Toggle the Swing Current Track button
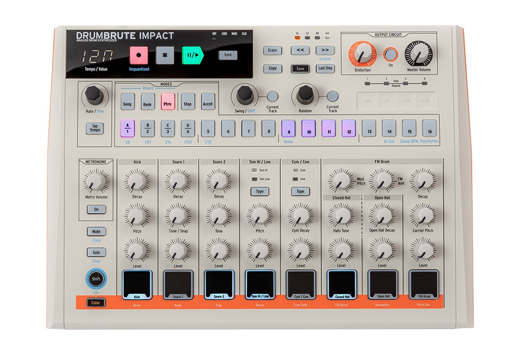 pos(272,96)
